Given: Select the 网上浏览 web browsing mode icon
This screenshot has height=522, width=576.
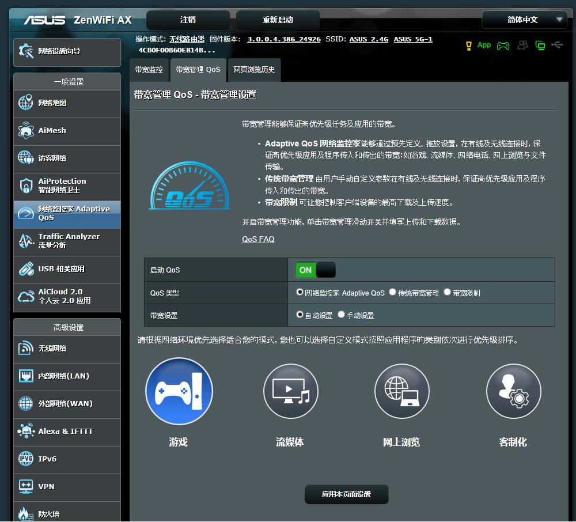Looking at the screenshot, I should point(402,391).
